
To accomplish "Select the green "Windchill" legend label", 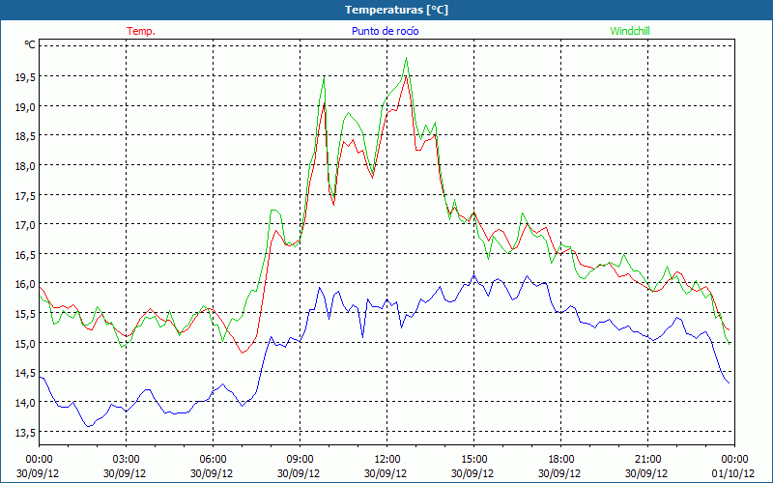I will coord(630,31).
